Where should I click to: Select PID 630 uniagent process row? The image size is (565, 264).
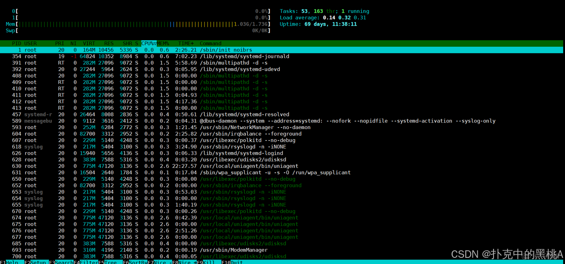tap(282, 166)
